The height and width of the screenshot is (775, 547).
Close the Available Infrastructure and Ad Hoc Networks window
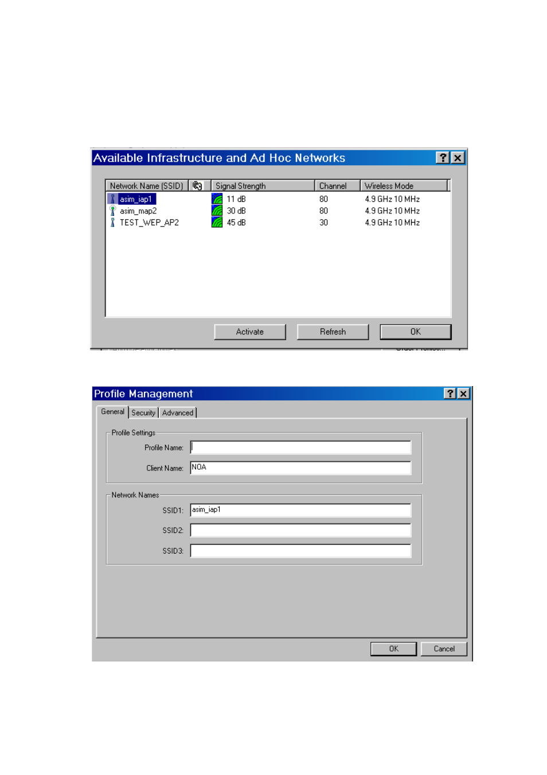pos(458,158)
